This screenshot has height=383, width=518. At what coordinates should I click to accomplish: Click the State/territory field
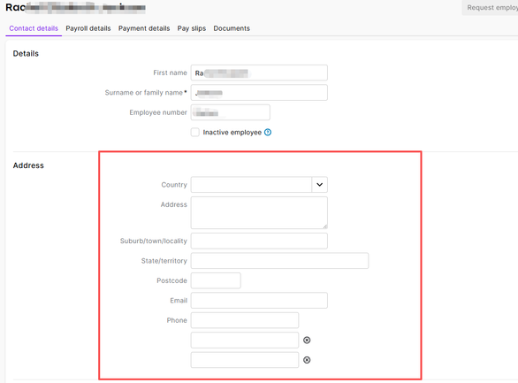pyautogui.click(x=279, y=261)
